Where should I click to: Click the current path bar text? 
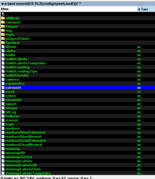click(x=43, y=4)
